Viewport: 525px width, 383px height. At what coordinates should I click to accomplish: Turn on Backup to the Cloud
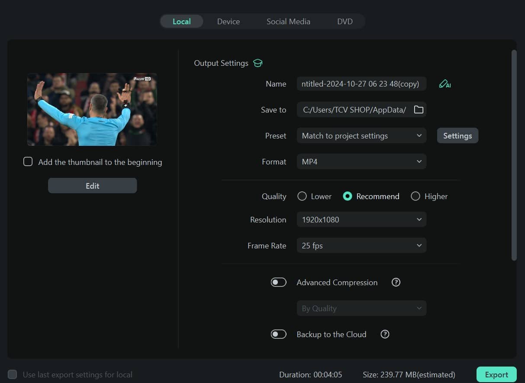(x=279, y=335)
